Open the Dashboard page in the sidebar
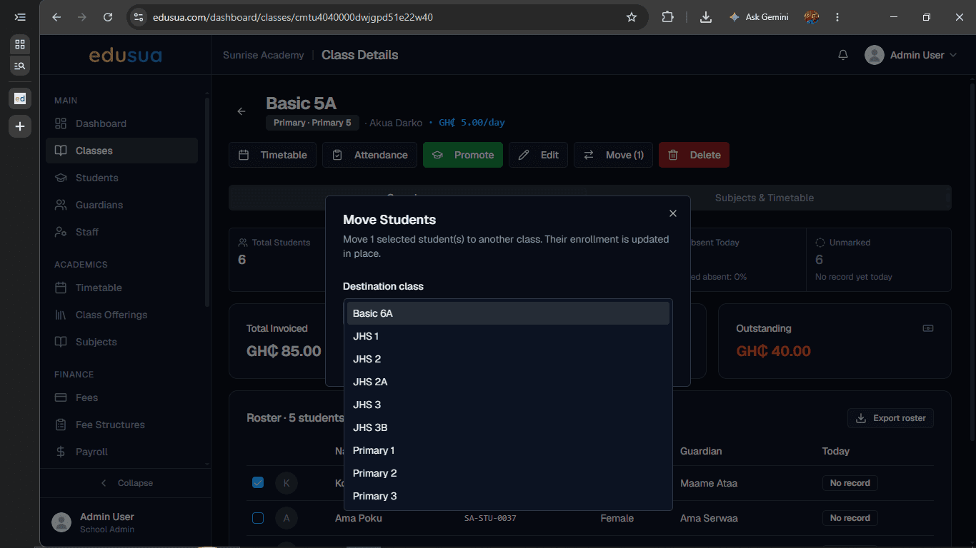 [x=121, y=123]
